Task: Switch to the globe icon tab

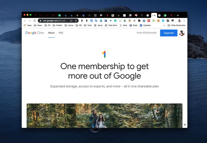Action: tap(89, 16)
